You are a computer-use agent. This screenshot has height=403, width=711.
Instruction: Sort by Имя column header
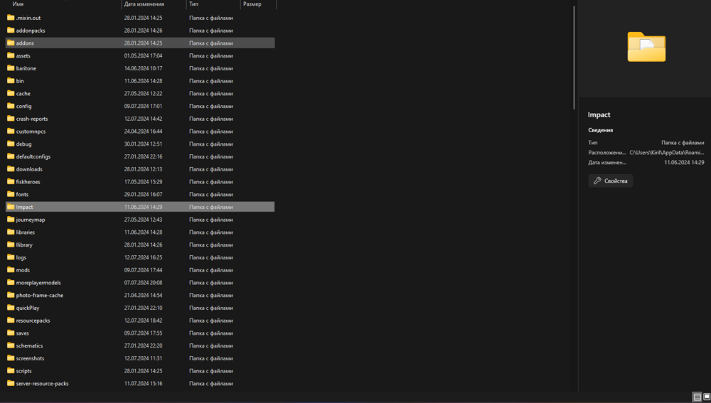click(18, 4)
